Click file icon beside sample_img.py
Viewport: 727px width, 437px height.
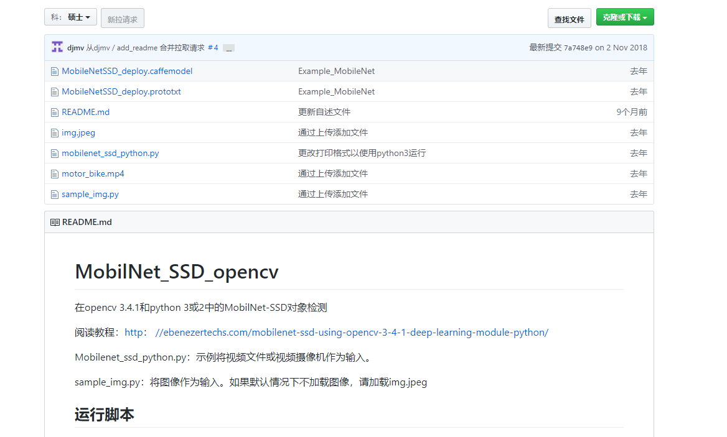(55, 195)
